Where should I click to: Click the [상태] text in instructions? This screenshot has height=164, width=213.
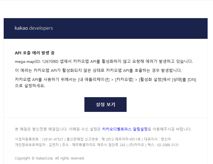178,80
